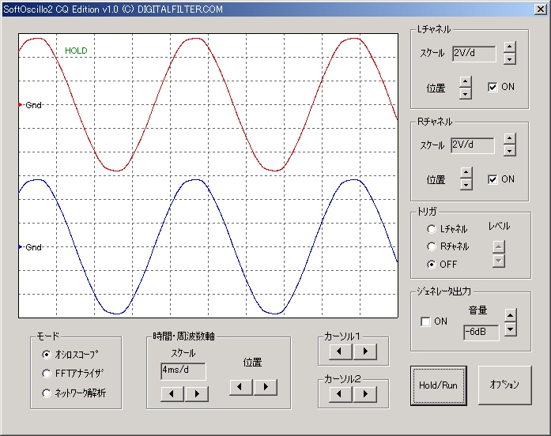Viewport: 551px width, 436px height.
Task: Click the Hold/Run button
Action: (438, 385)
